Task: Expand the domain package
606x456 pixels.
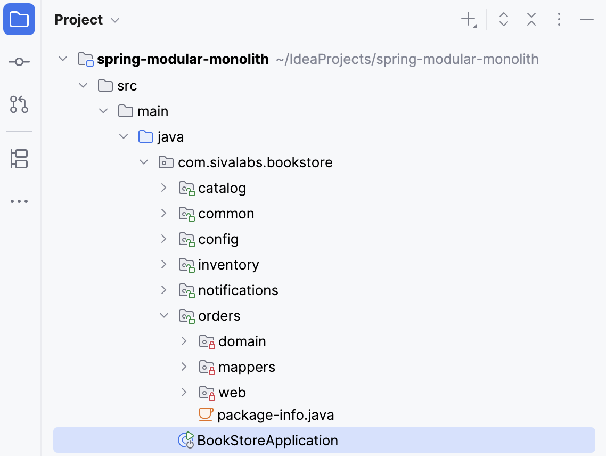Action: [184, 341]
